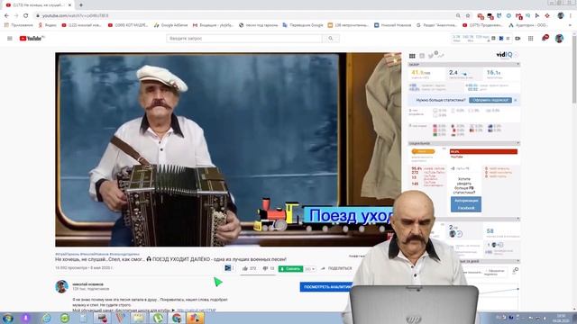Dismiss the more statistics banner

[x=515, y=100]
